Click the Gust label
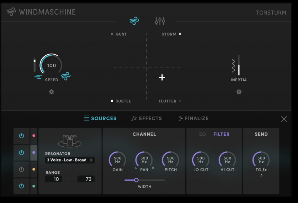 click(121, 34)
